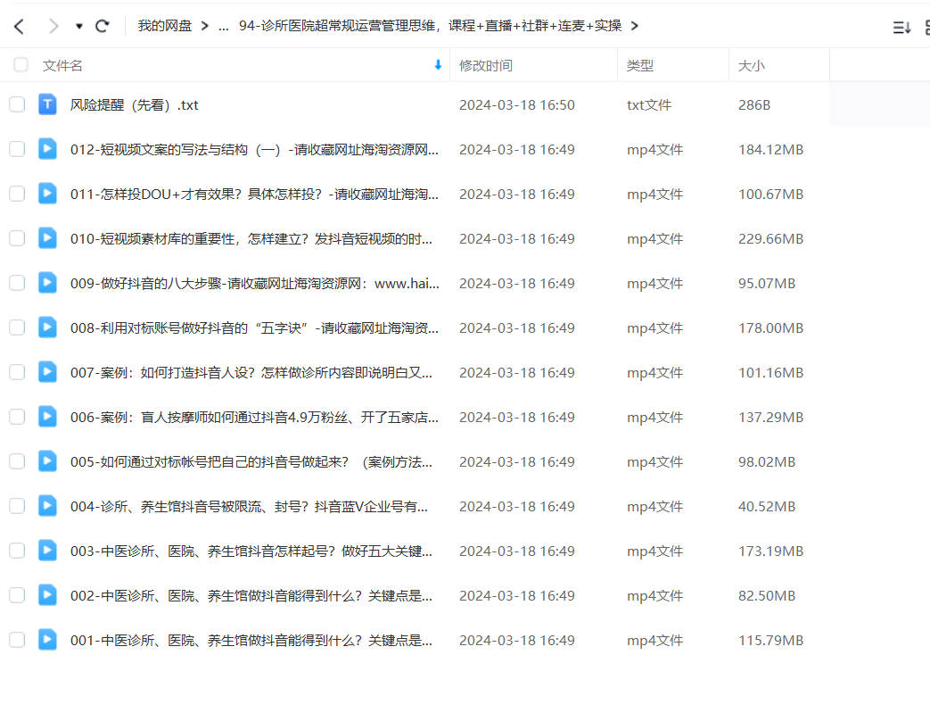Select file name 001-中医诊所 做抖音能得到什么
930x713 pixels.
(251, 641)
